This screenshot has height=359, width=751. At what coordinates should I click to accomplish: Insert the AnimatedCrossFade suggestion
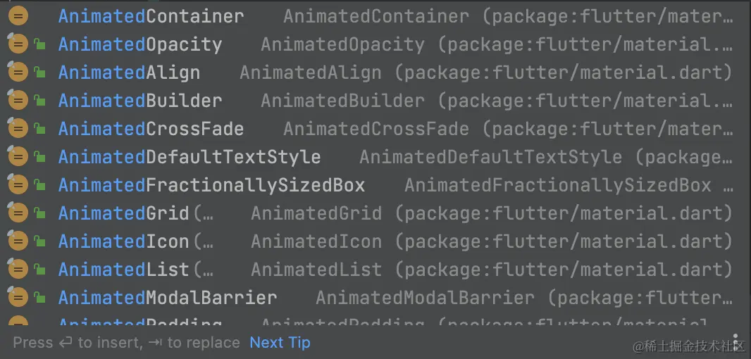coord(151,129)
